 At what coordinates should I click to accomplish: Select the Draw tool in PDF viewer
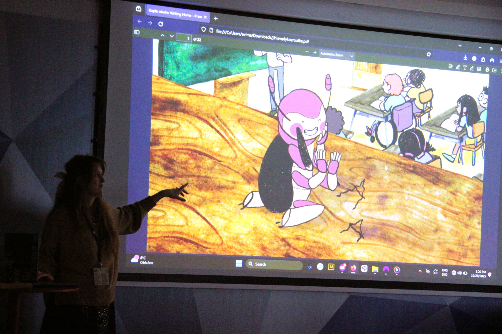pyautogui.click(x=472, y=68)
